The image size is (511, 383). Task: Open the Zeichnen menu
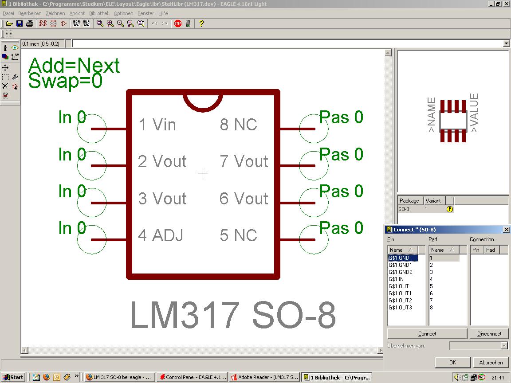(55, 13)
